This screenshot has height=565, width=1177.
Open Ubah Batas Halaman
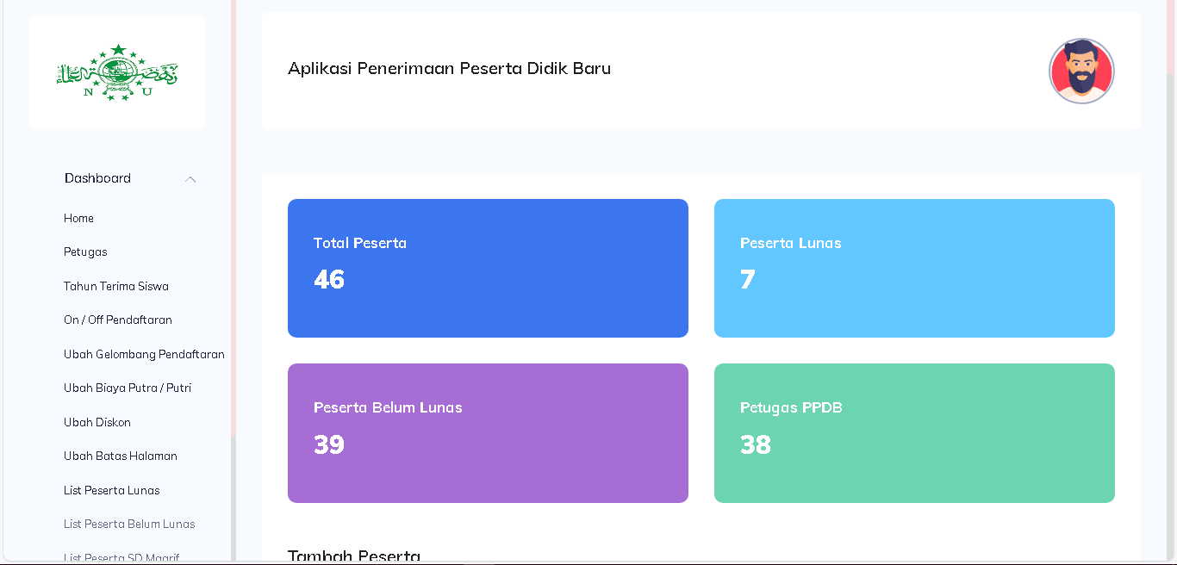click(x=119, y=456)
